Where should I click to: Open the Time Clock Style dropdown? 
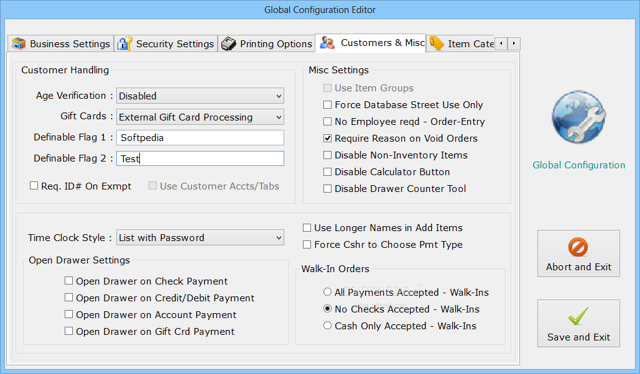(278, 238)
